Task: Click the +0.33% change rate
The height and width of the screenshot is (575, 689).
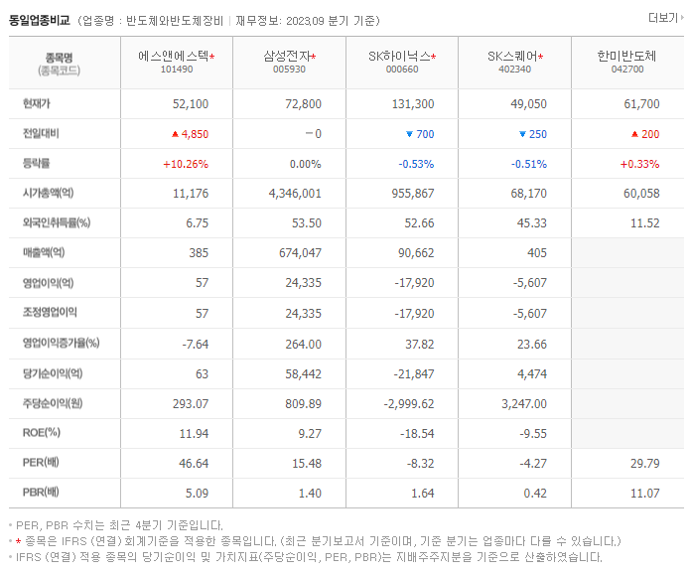Action: click(x=639, y=164)
